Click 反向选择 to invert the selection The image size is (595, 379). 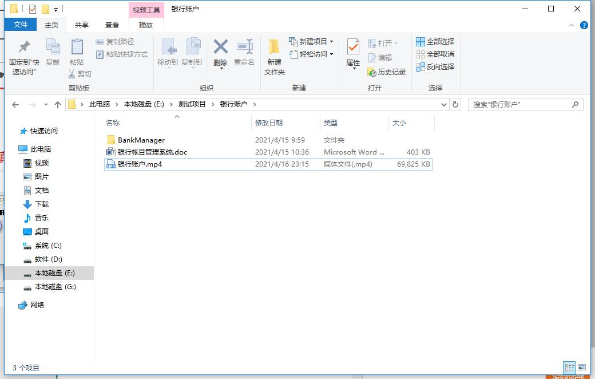click(435, 67)
